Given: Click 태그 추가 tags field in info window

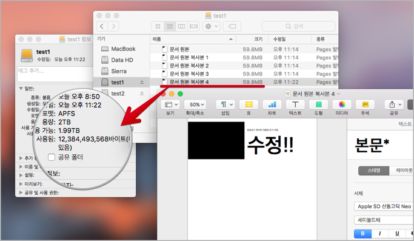Looking at the screenshot, I should click(55, 74).
